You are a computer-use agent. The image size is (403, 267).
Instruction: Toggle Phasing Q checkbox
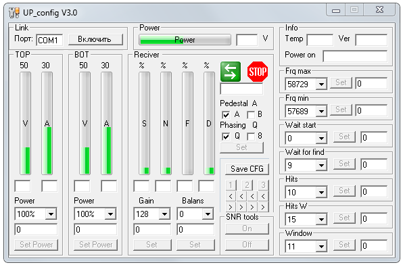(x=226, y=136)
